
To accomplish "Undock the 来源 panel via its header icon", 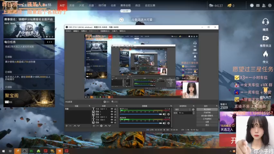I will (x=117, y=106).
